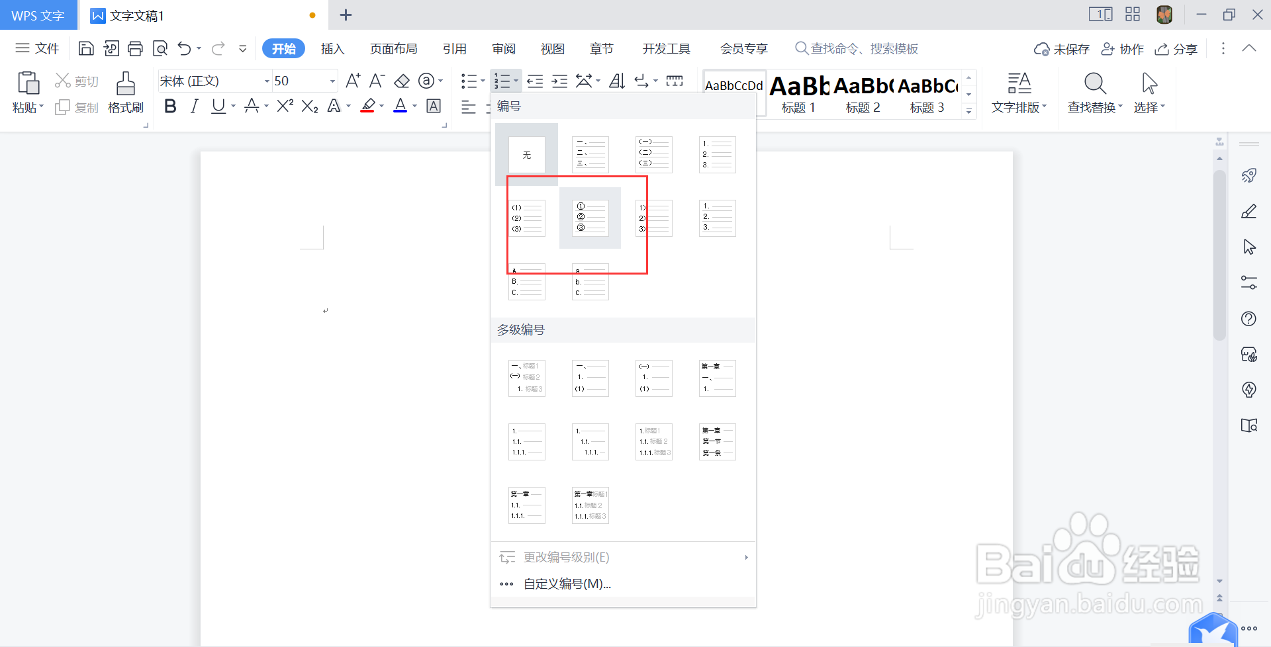Open Print Preview icon

tap(160, 48)
